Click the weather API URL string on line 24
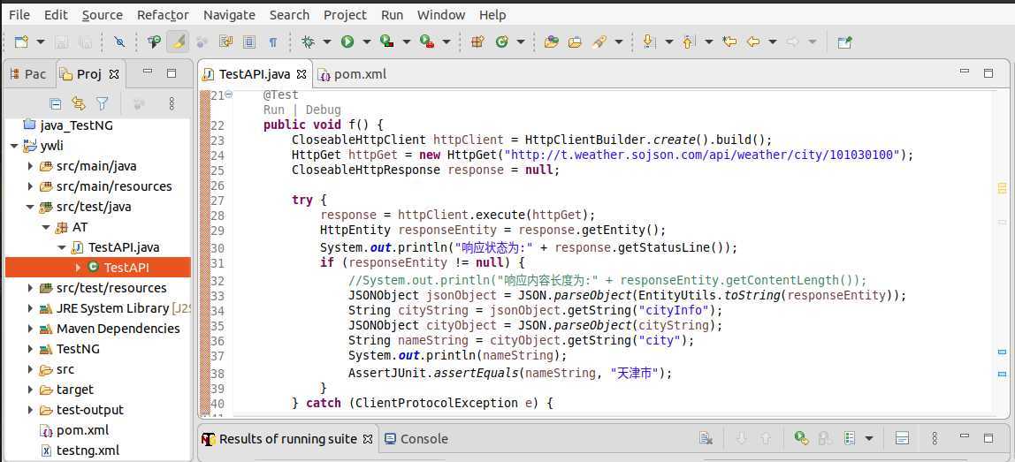The image size is (1015, 462). coord(702,155)
